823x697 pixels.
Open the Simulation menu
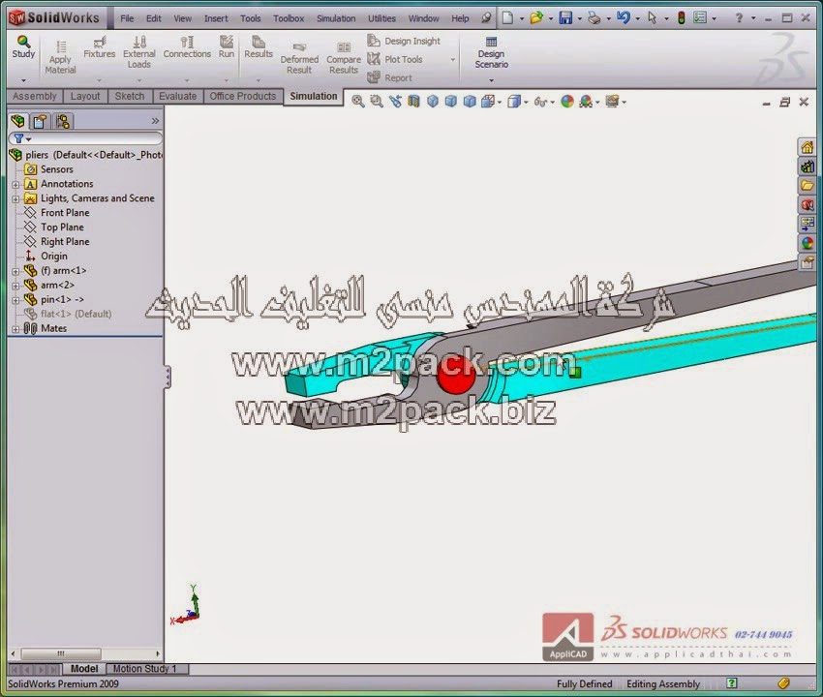pos(336,18)
